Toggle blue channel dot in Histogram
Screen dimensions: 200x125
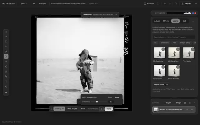tap(193, 13)
